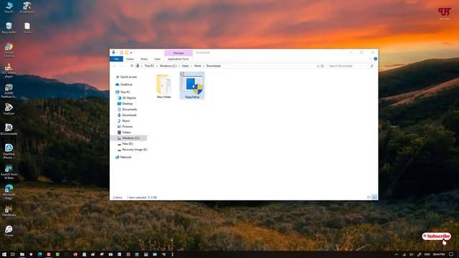Click Windows (C:) in address breadcrumb
This screenshot has height=258, width=459.
[x=168, y=66]
